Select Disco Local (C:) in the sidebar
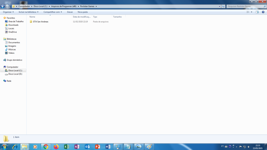267x150 pixels. [x=15, y=70]
